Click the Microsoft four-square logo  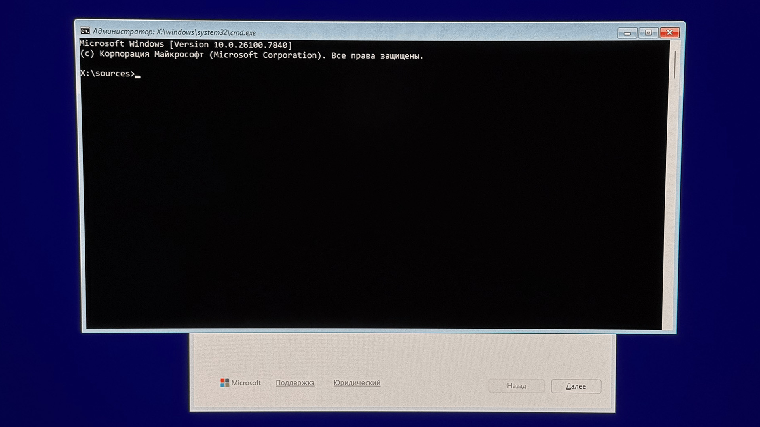point(224,383)
